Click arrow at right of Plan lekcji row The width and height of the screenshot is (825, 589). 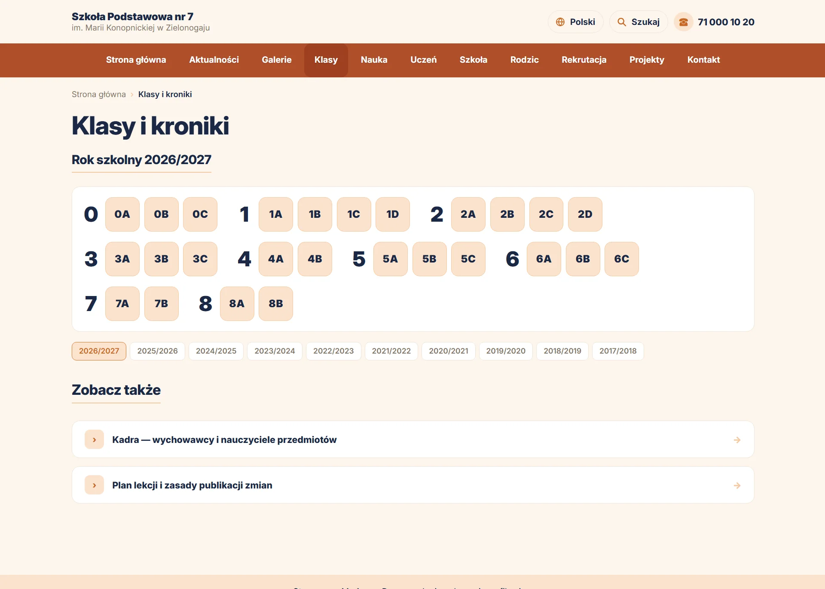tap(737, 485)
